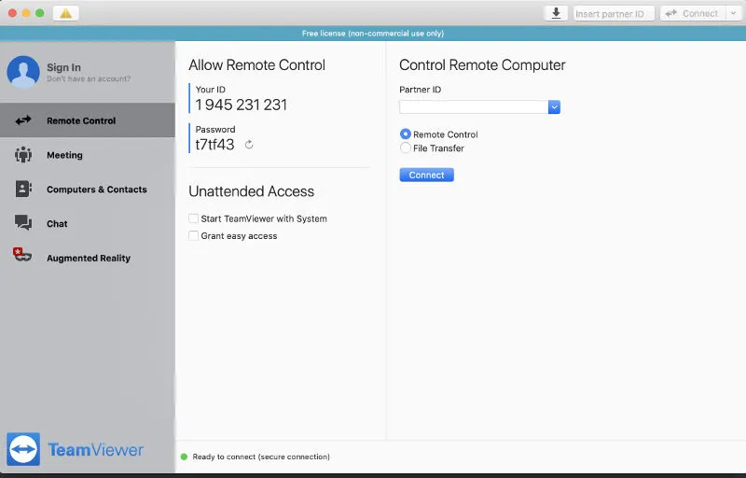Open the Remote Control sidebar tab
This screenshot has width=746, height=478.
[88, 120]
